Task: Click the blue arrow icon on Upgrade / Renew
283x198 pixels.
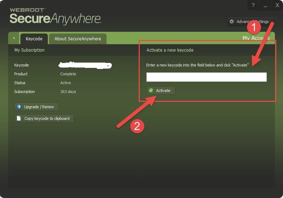Action: [19, 107]
